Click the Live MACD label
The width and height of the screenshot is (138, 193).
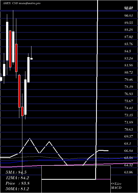[116, 186]
